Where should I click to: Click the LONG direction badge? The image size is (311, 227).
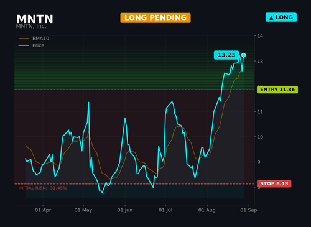tap(281, 17)
